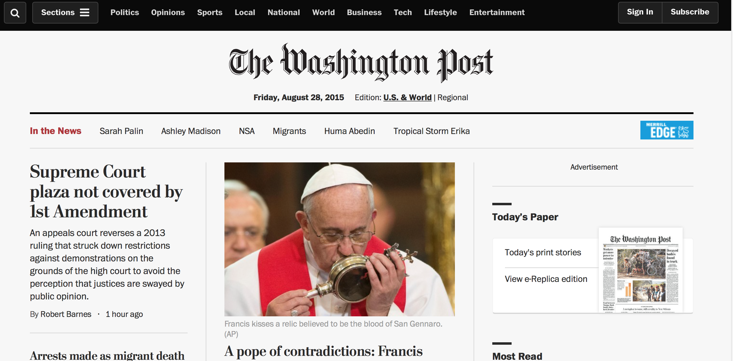The height and width of the screenshot is (361, 733).
Task: Open the Sarah Palin trending topic
Action: click(x=121, y=131)
